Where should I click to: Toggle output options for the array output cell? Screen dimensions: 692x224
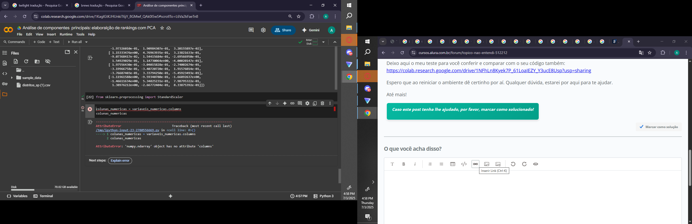[90, 58]
